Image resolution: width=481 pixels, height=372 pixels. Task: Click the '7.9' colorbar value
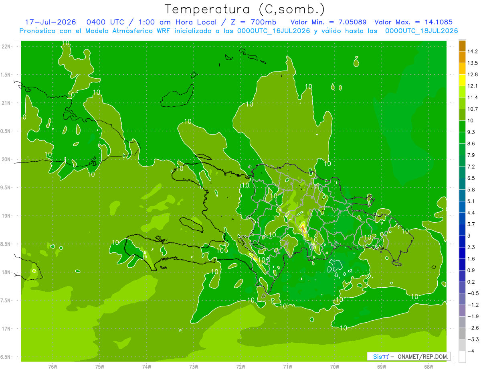point(472,155)
